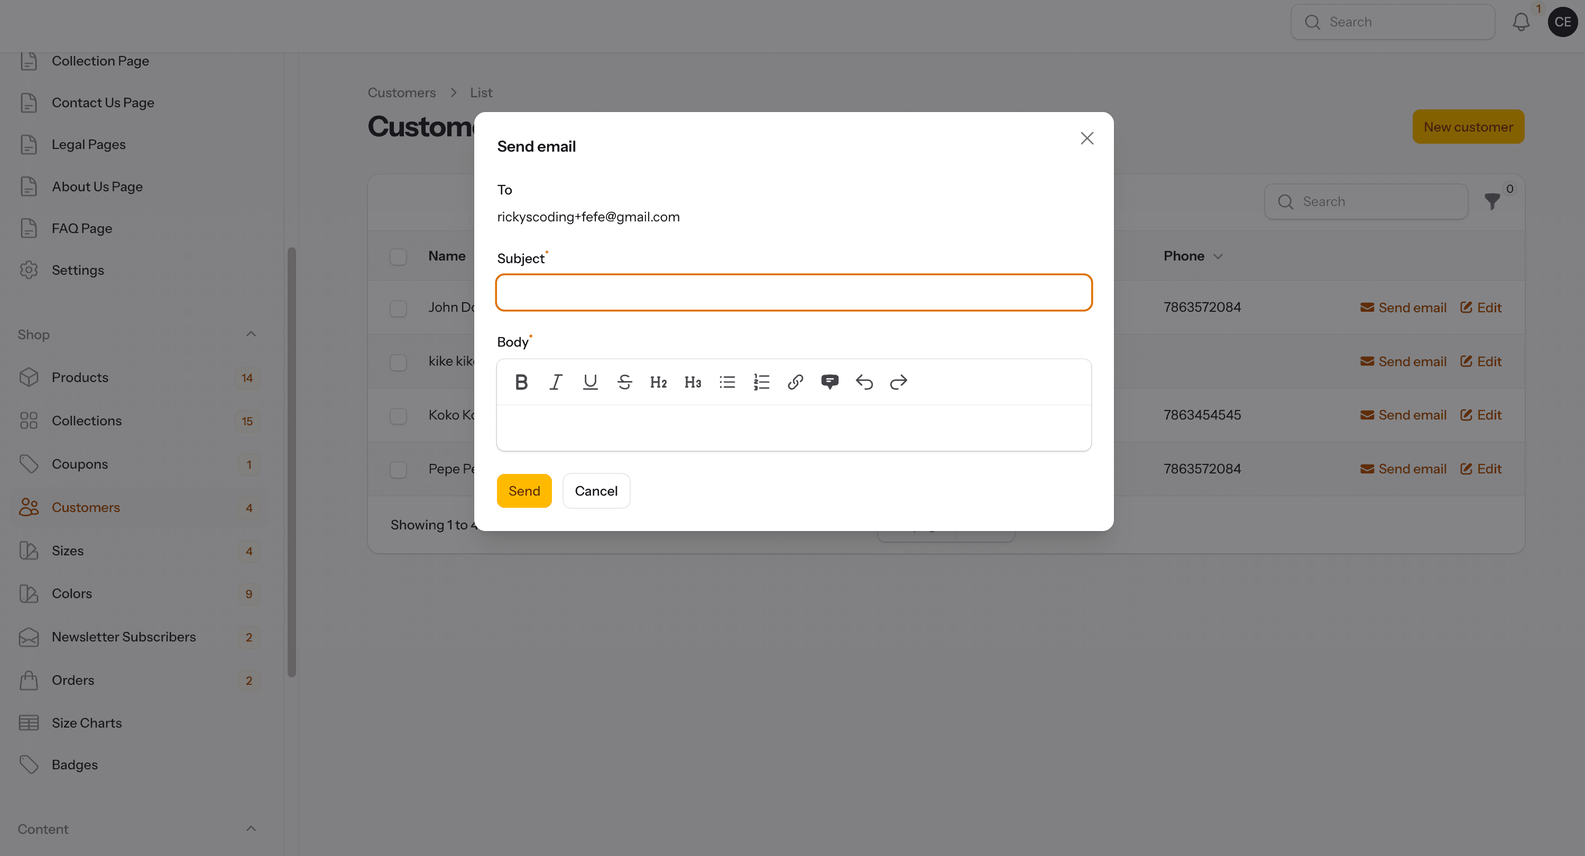This screenshot has height=856, width=1585.
Task: Apply H3 heading style
Action: tap(693, 382)
